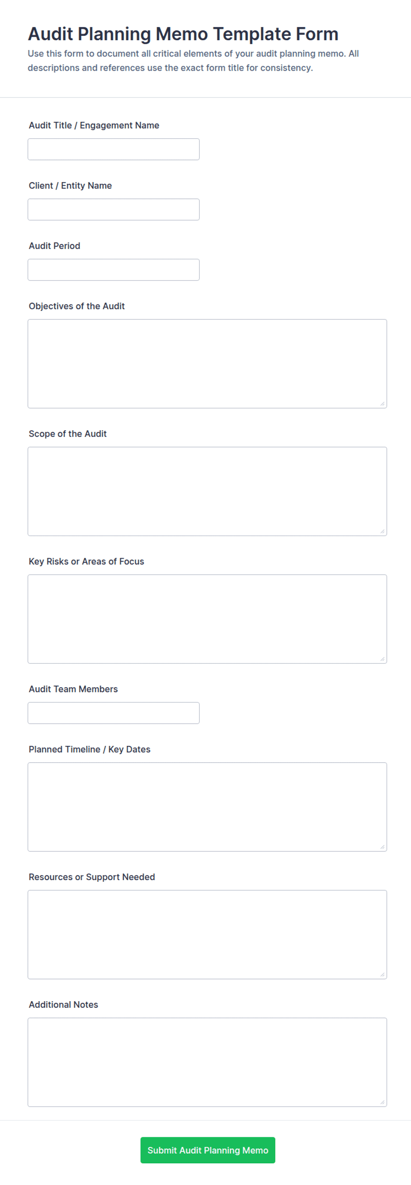
Task: Select the Audit Period text box
Action: pos(114,270)
